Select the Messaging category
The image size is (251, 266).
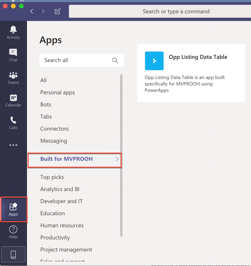click(53, 141)
